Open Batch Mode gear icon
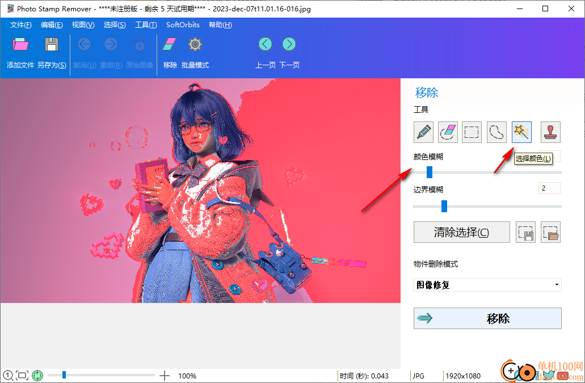This screenshot has width=585, height=383. click(x=195, y=44)
